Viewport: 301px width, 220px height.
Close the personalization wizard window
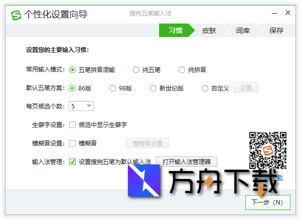pos(288,12)
